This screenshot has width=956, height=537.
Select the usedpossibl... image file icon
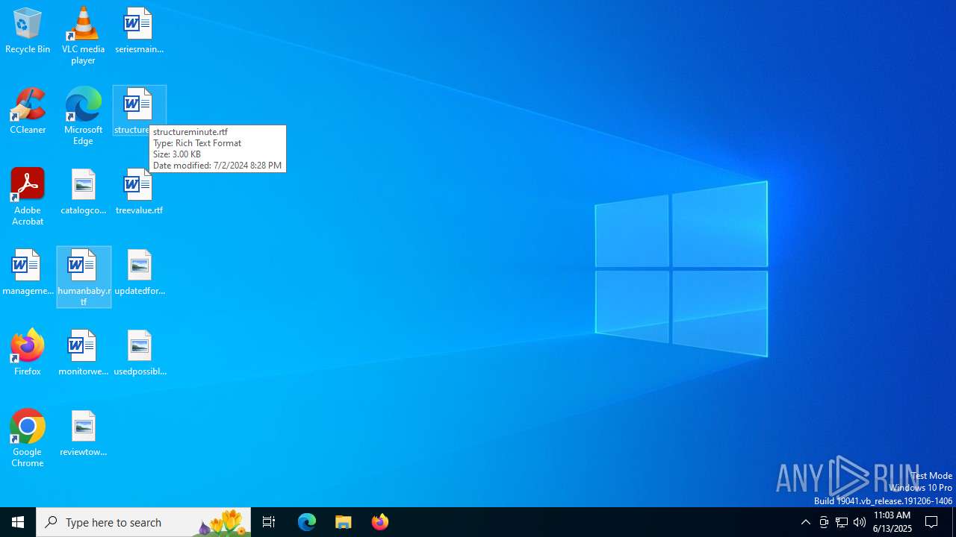click(139, 353)
